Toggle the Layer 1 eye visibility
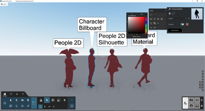 coord(2,4)
